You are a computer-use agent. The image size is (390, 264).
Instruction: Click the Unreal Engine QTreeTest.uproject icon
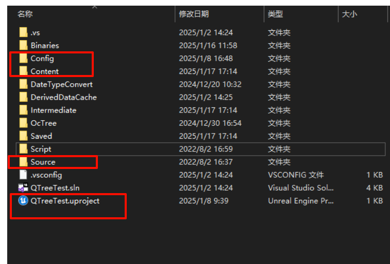(x=23, y=201)
